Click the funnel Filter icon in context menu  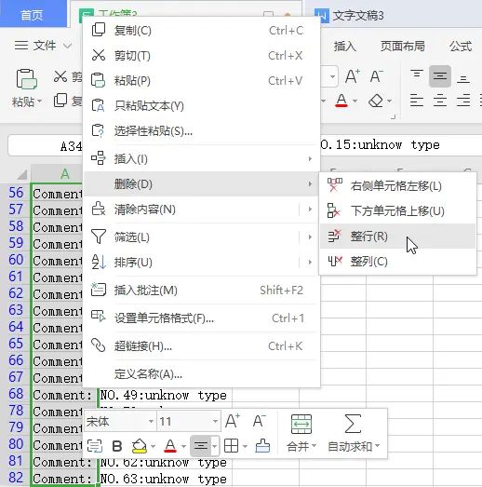tap(99, 237)
